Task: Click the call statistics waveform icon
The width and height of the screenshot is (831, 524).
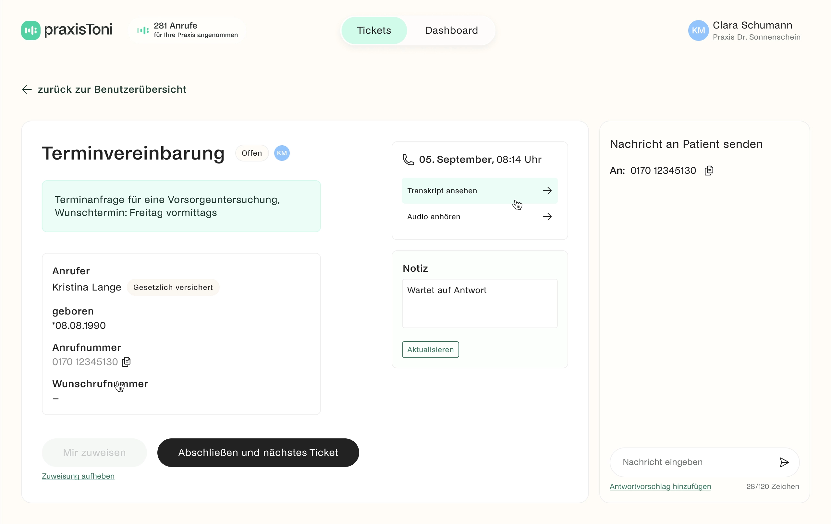Action: (x=142, y=30)
